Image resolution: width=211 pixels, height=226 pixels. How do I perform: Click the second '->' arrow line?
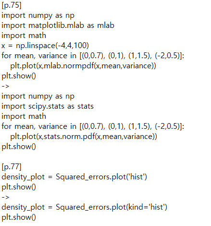pyautogui.click(x=5, y=197)
